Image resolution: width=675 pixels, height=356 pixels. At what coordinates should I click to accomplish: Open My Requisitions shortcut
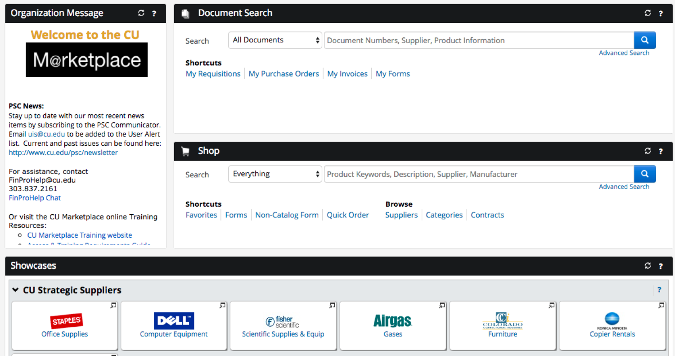(213, 74)
